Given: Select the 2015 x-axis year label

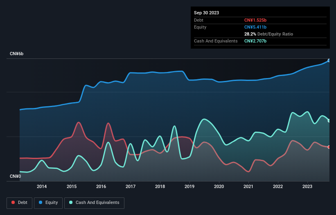Looking at the screenshot, I should coord(71,187).
